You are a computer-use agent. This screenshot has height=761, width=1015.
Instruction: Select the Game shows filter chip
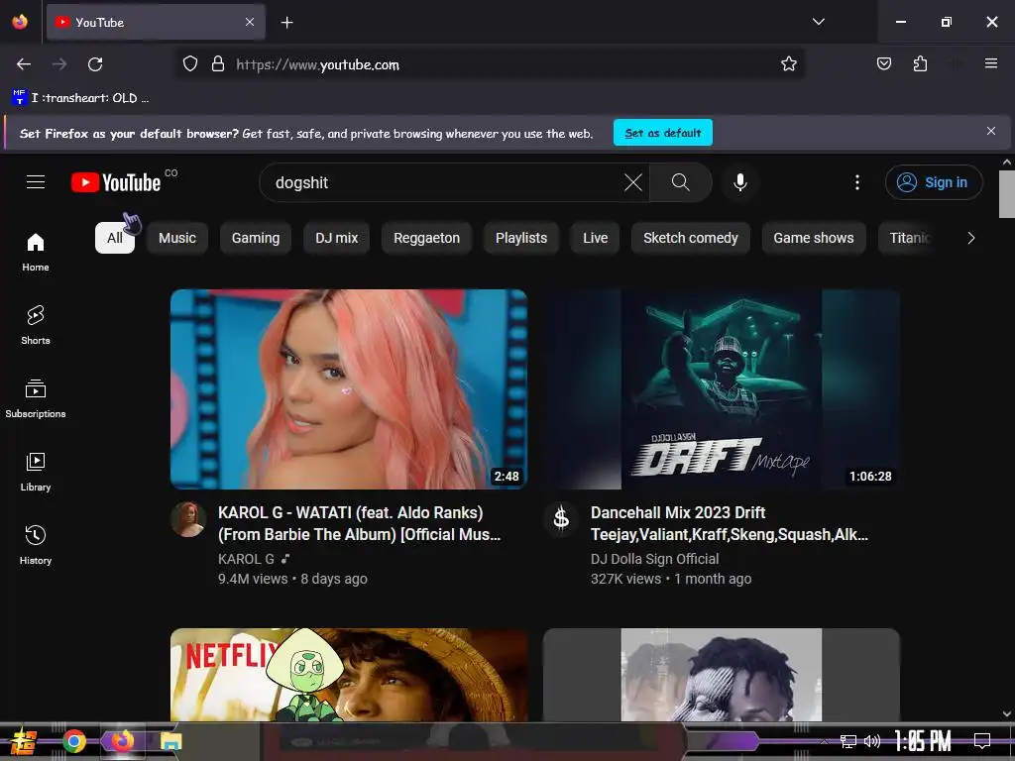pos(814,238)
